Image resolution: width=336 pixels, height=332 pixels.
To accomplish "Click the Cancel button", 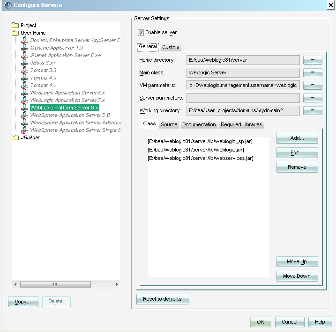I will (290, 322).
